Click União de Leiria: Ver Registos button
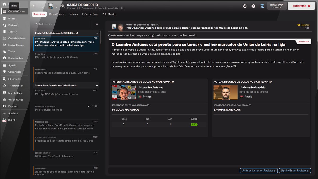This screenshot has height=179, width=318. coord(258,171)
